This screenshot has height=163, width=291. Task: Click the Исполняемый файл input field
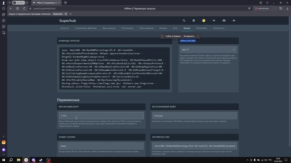coord(195,115)
